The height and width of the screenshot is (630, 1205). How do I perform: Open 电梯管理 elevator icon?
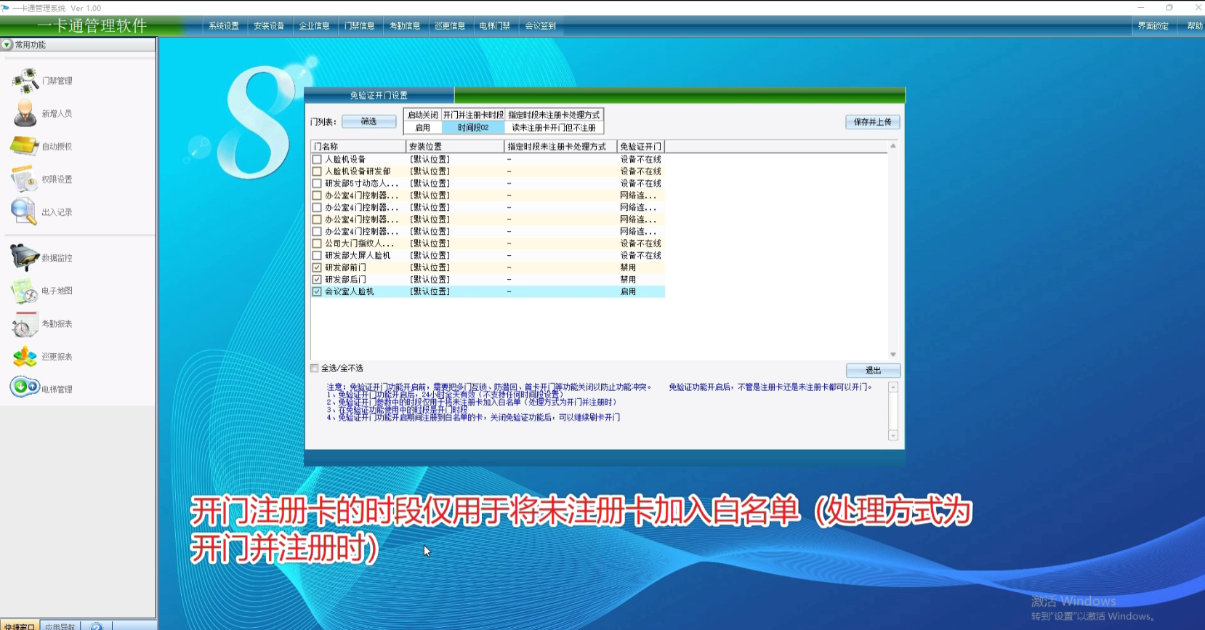tap(25, 387)
